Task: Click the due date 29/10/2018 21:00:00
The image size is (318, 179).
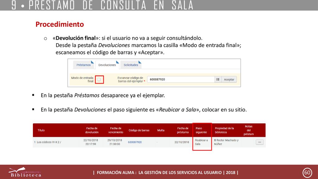Action: [115, 142]
